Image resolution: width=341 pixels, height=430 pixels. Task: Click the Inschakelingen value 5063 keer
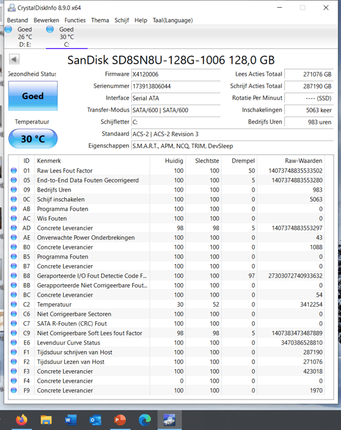(309, 110)
